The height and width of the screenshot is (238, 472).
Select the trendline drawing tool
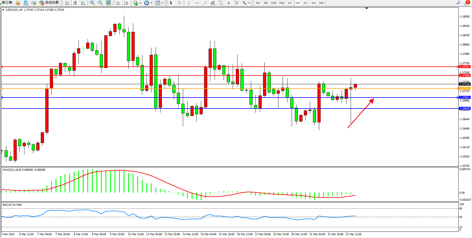click(205, 3)
